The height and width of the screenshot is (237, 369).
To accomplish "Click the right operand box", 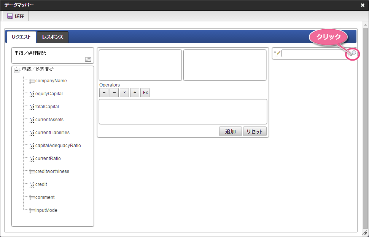I will pos(225,65).
